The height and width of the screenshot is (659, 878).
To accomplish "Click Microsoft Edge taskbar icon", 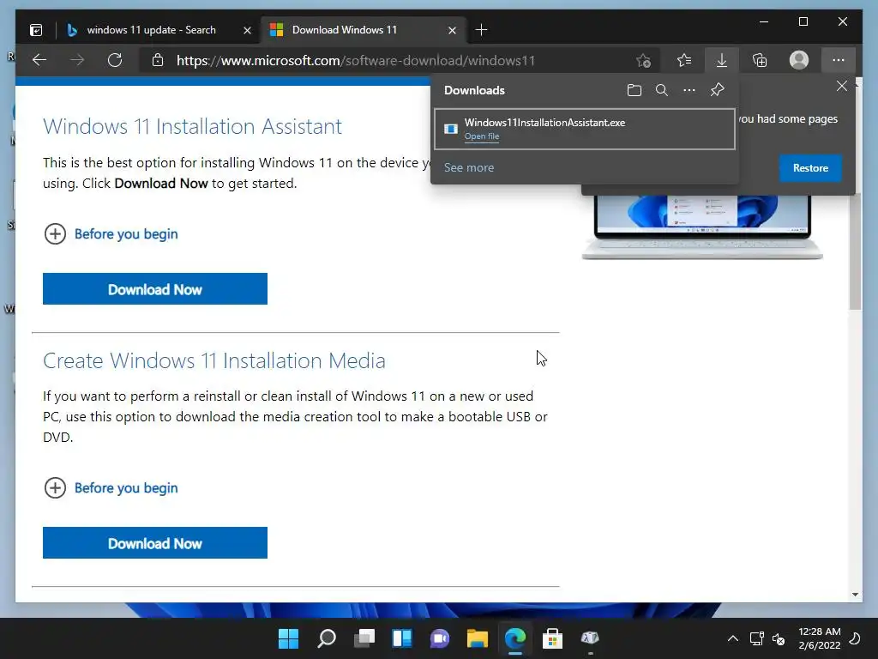I will point(515,638).
